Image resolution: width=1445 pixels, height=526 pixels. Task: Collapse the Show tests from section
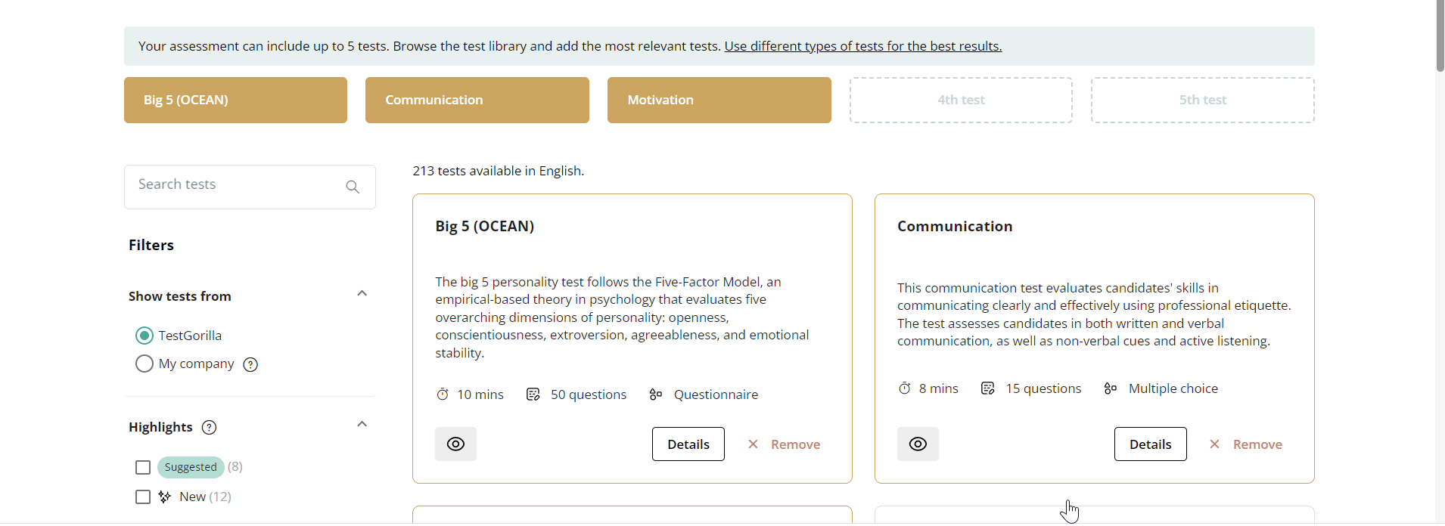point(362,294)
